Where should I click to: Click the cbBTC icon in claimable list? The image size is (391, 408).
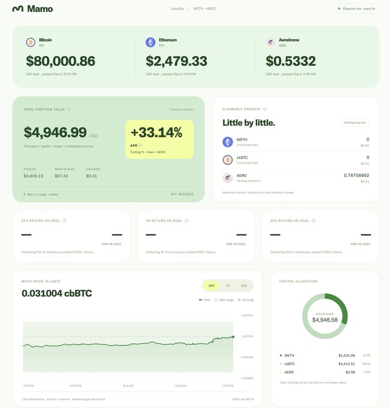pyautogui.click(x=228, y=160)
